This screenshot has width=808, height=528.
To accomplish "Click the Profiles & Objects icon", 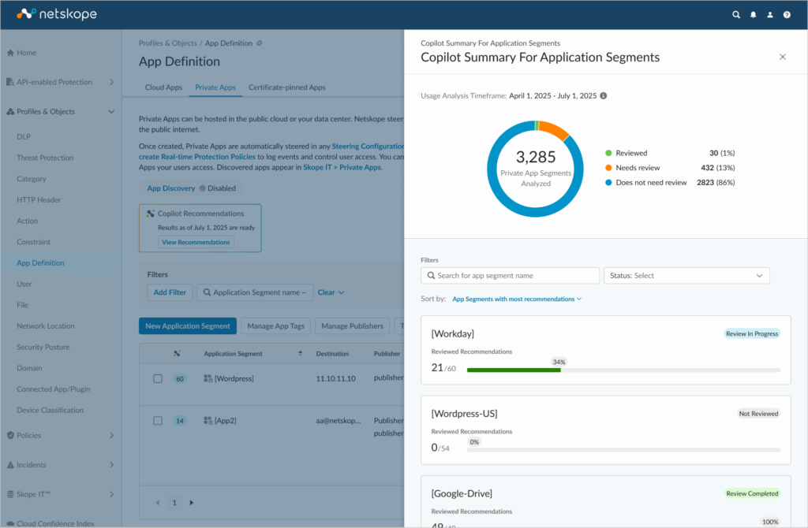I will pos(10,112).
